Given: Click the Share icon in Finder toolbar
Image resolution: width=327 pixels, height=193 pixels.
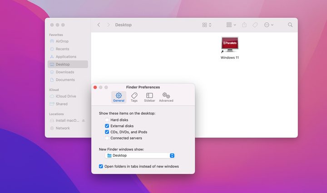Looking at the screenshot, I should (244, 25).
